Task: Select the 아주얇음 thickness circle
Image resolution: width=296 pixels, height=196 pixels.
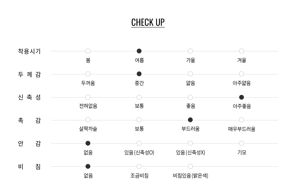Action: 242,74
